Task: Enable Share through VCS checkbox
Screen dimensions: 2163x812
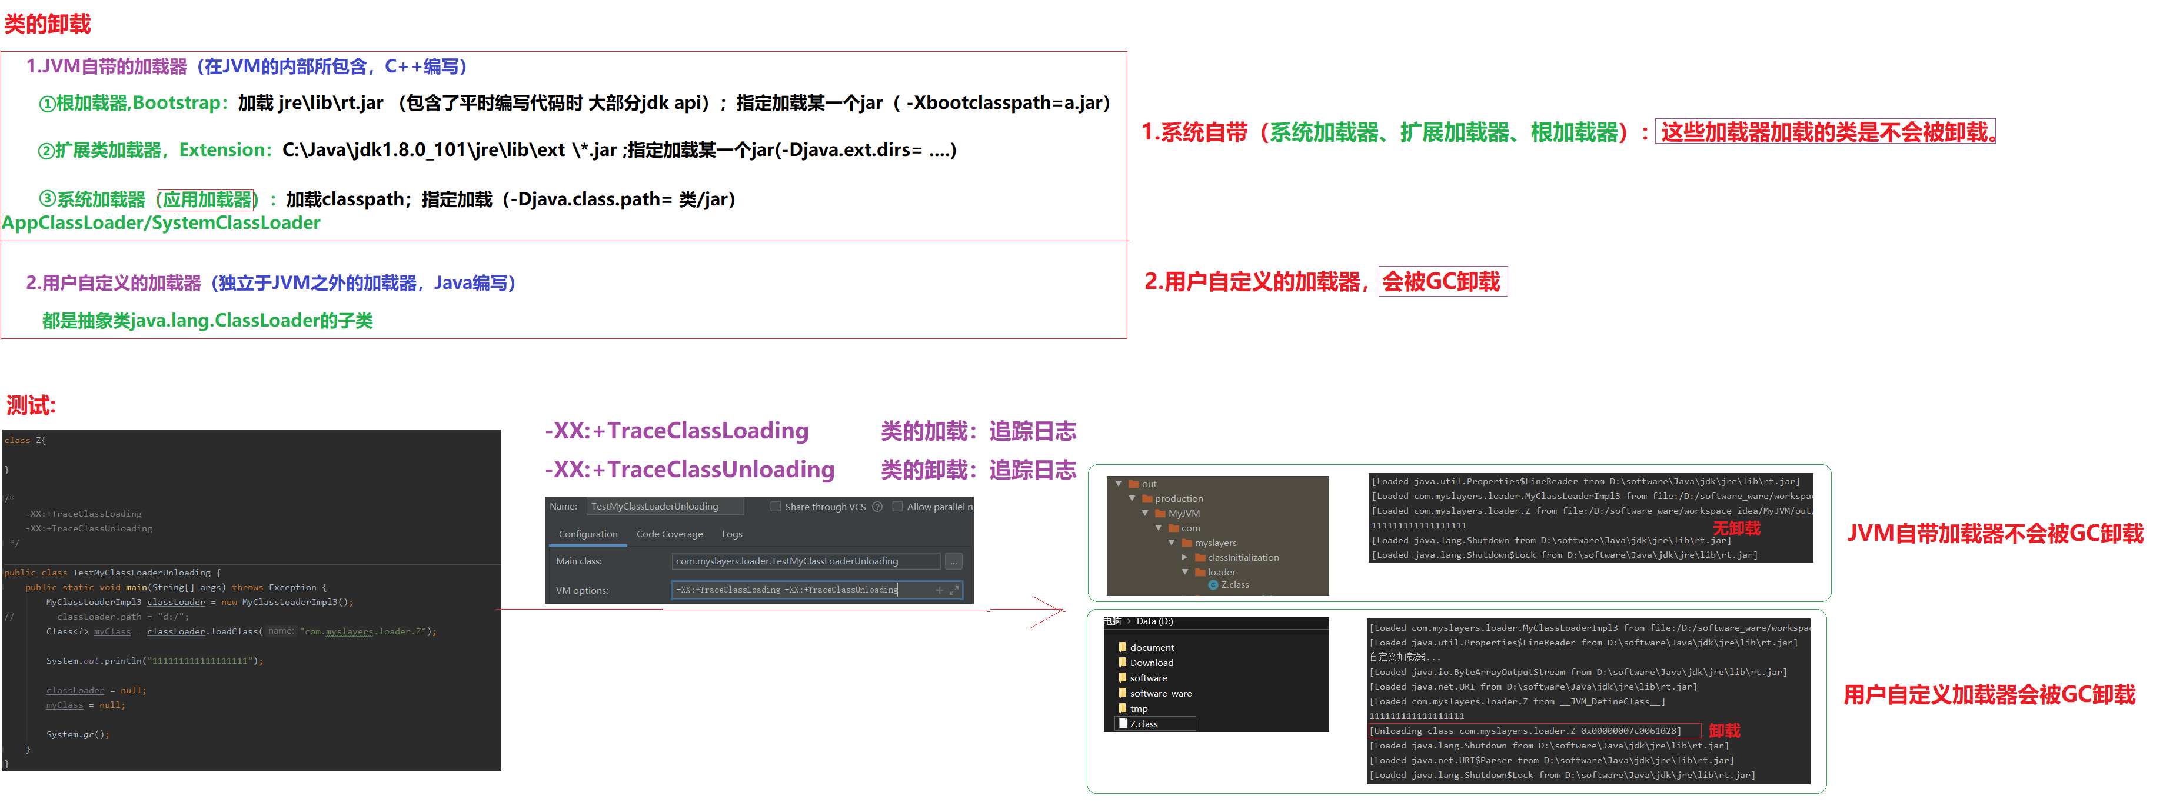Action: pos(776,507)
